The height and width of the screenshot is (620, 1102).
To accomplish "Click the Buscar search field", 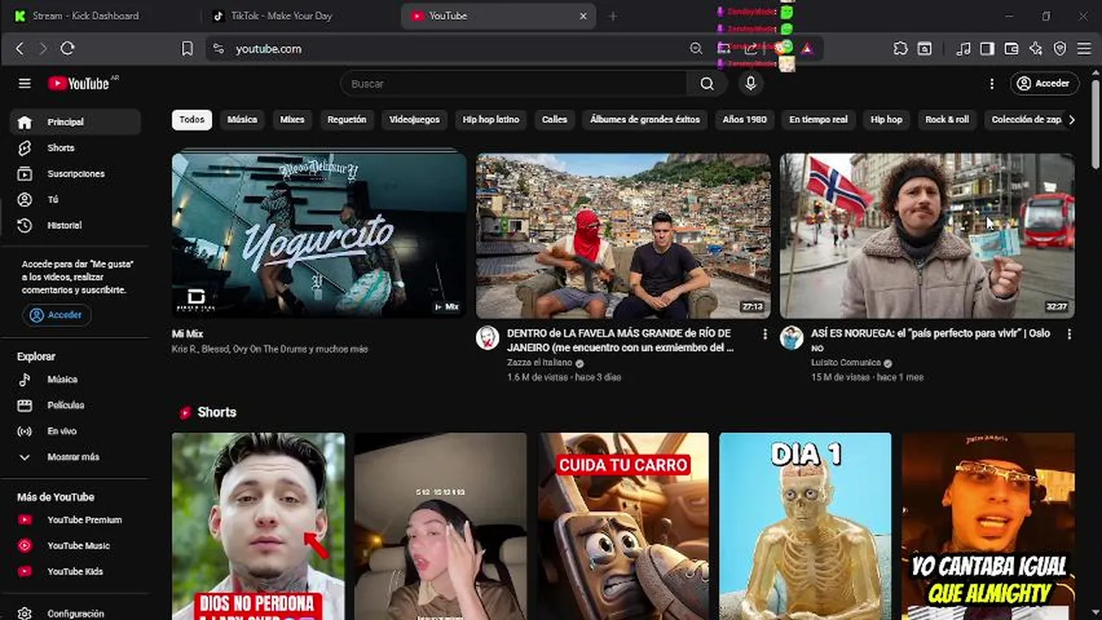I will coord(514,84).
